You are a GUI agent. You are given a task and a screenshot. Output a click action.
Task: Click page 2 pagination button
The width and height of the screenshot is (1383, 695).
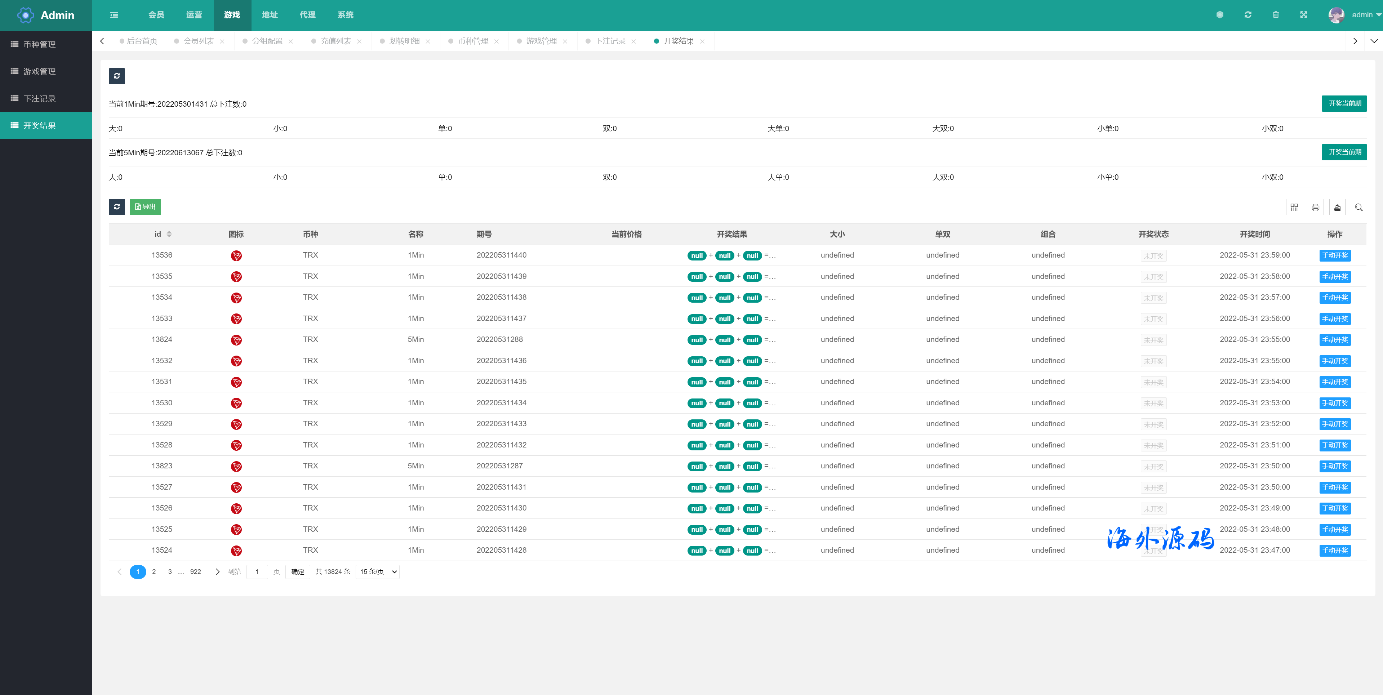tap(154, 571)
